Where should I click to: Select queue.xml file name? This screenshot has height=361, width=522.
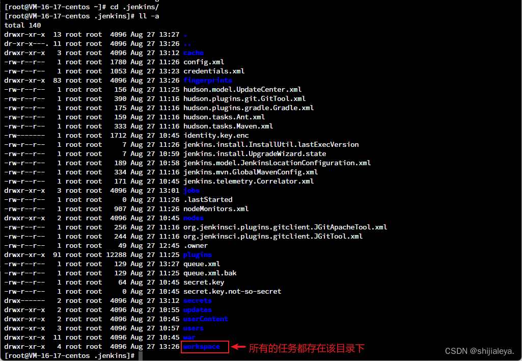coord(202,264)
